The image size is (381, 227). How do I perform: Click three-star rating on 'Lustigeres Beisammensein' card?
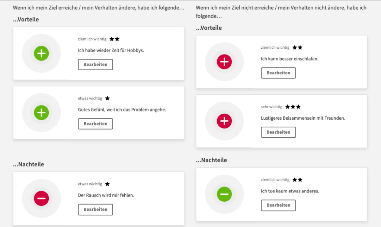(x=293, y=107)
